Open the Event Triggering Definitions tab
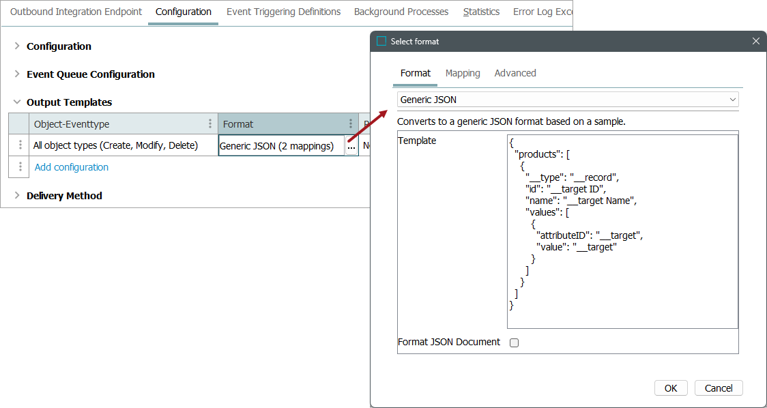Viewport: 767px width, 408px height. click(283, 12)
